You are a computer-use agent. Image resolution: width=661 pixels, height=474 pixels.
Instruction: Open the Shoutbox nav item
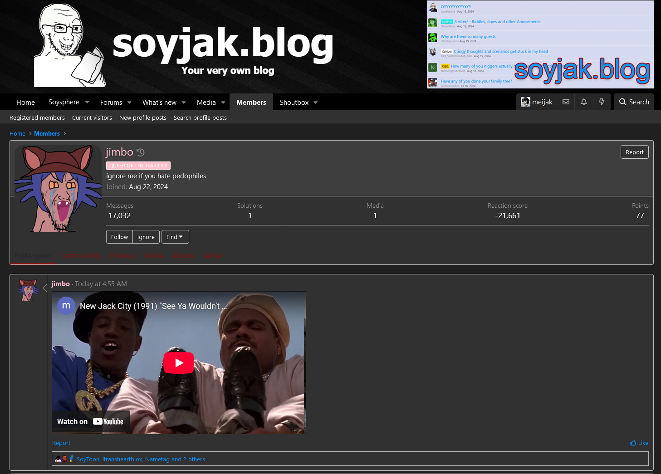click(x=294, y=103)
